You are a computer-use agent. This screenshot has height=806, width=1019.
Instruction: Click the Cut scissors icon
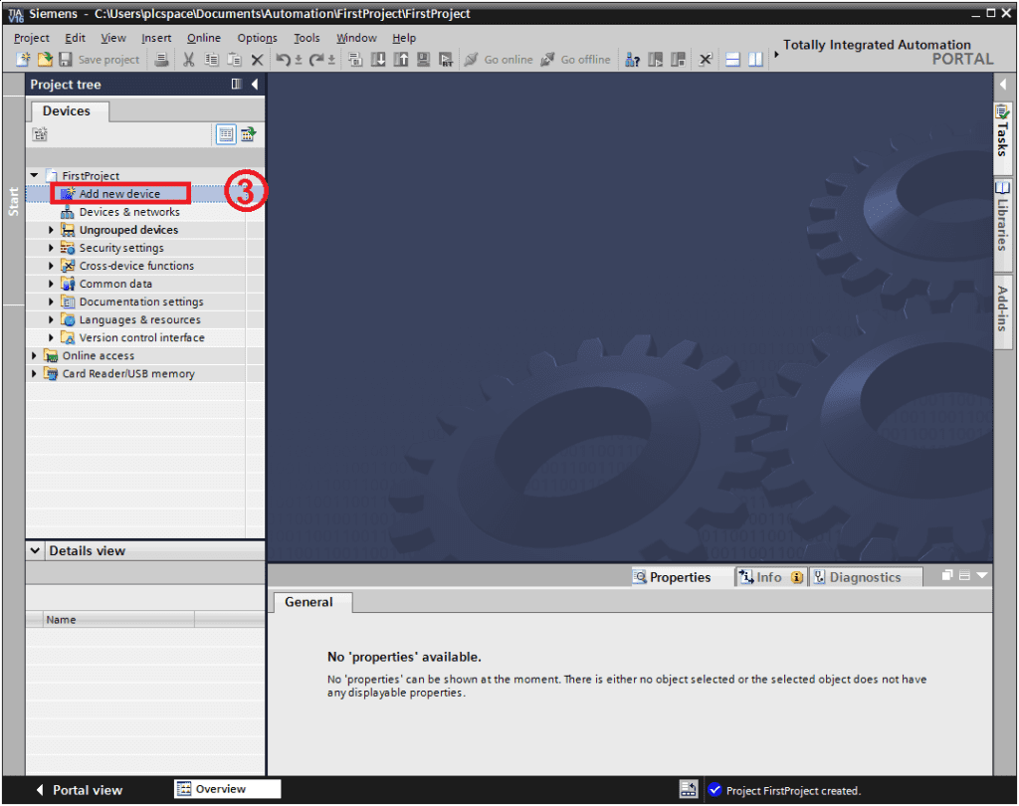point(188,60)
